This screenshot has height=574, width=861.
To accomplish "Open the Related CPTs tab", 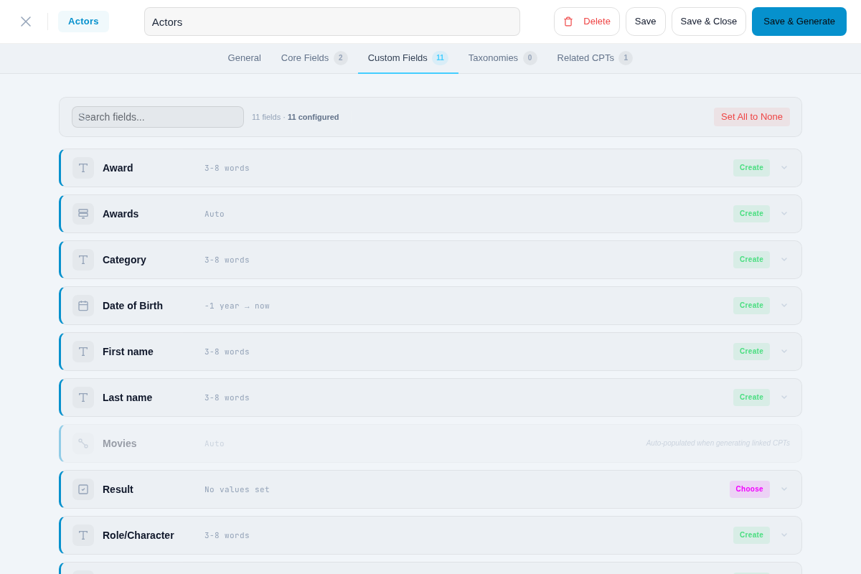I will (585, 58).
